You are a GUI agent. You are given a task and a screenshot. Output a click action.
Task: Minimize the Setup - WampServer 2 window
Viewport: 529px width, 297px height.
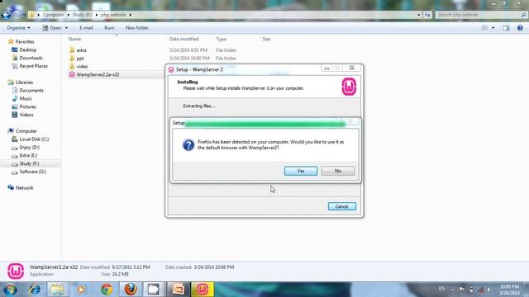pyautogui.click(x=326, y=68)
